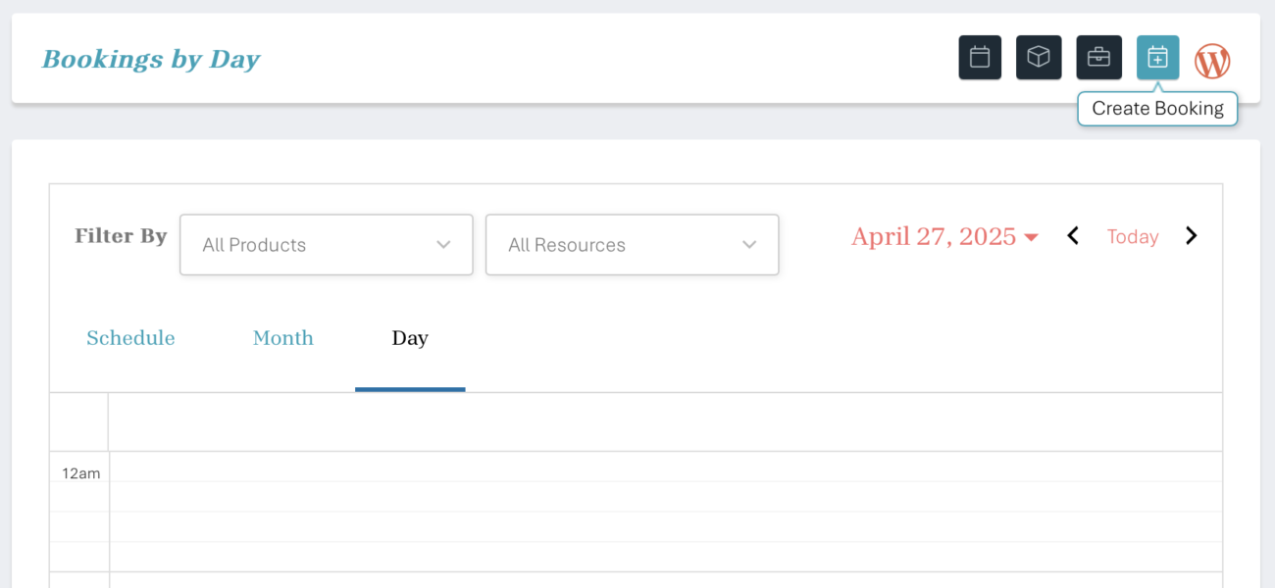The image size is (1275, 588).
Task: Open the calendar view icon
Action: [x=980, y=58]
